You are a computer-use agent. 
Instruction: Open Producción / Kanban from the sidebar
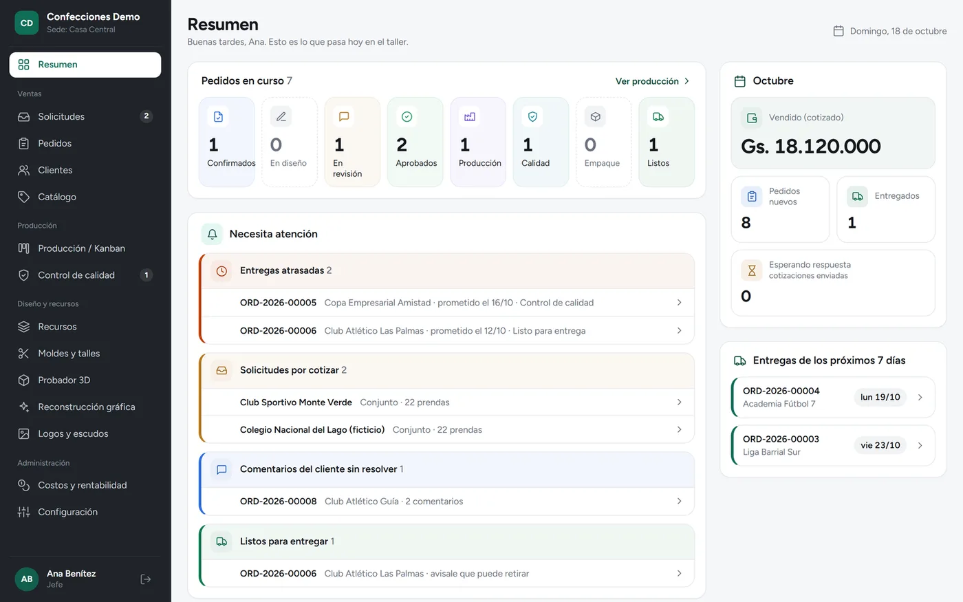coord(85,248)
